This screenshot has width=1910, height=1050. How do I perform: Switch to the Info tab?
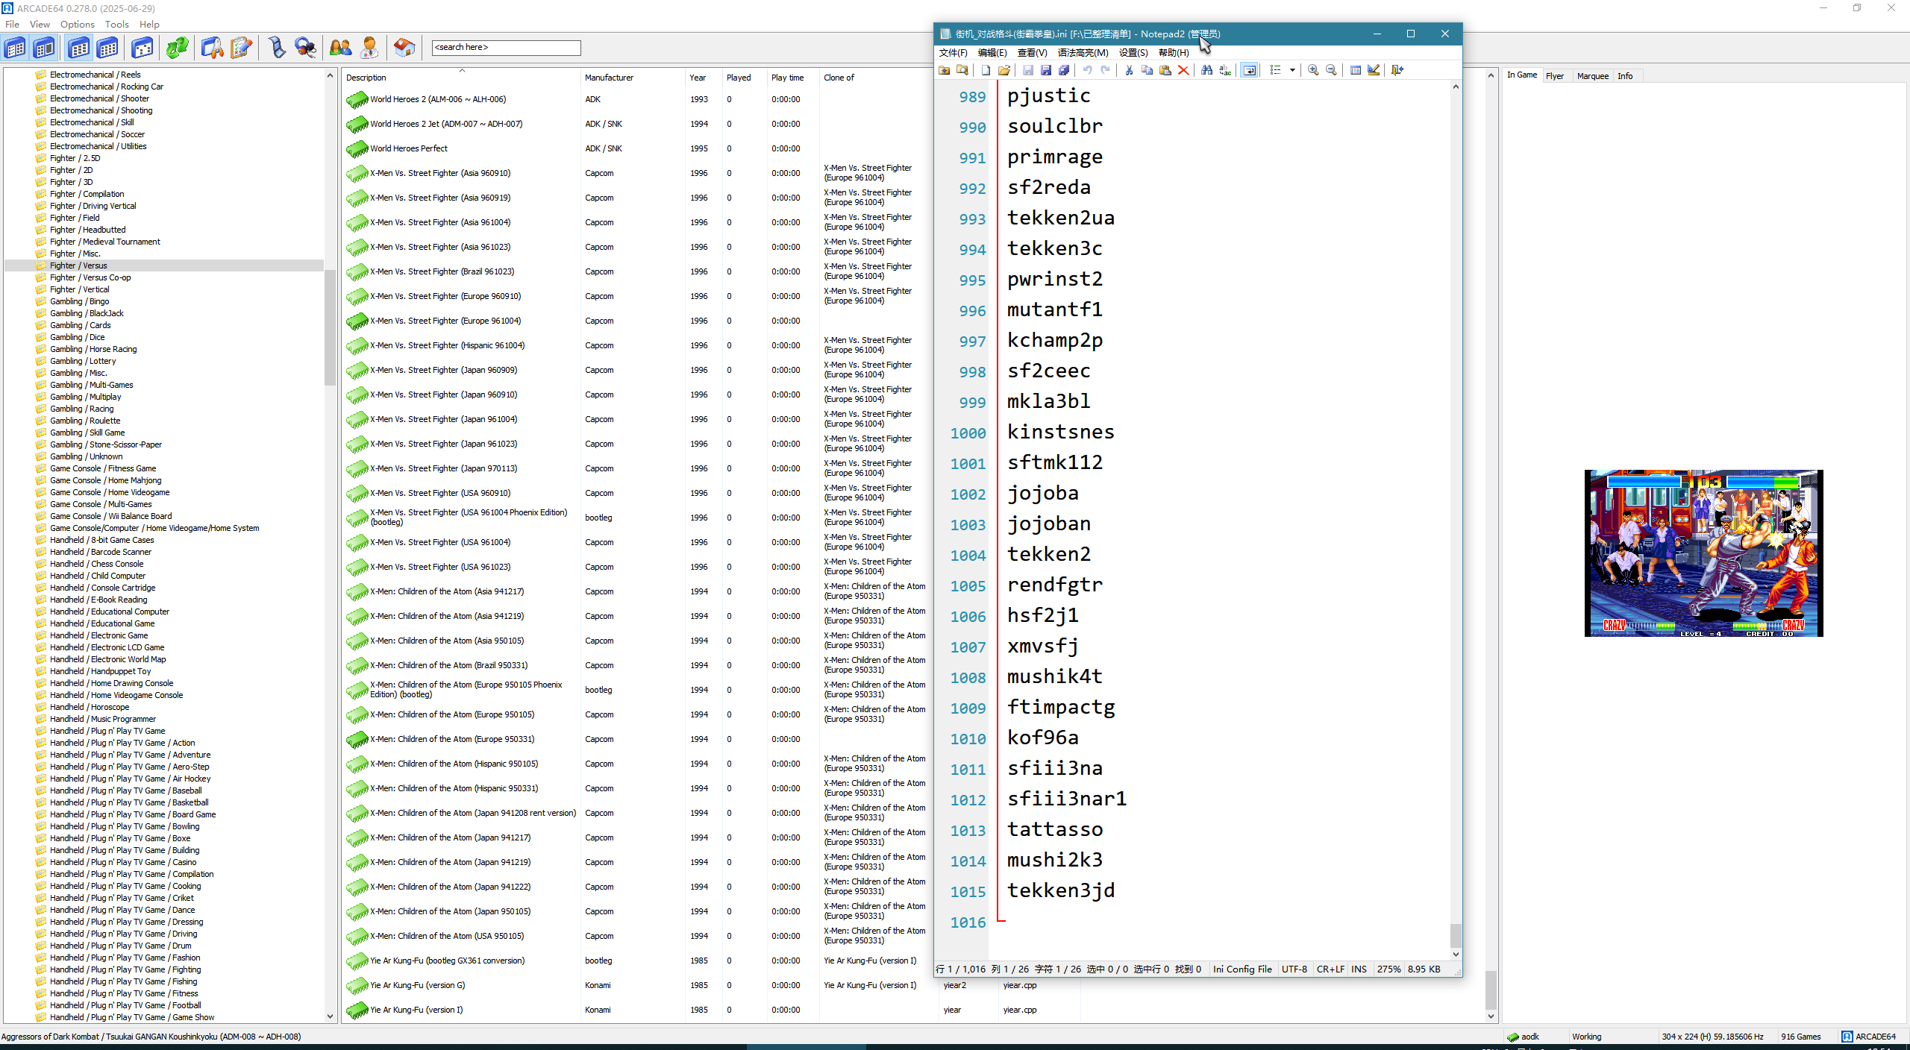click(1625, 76)
